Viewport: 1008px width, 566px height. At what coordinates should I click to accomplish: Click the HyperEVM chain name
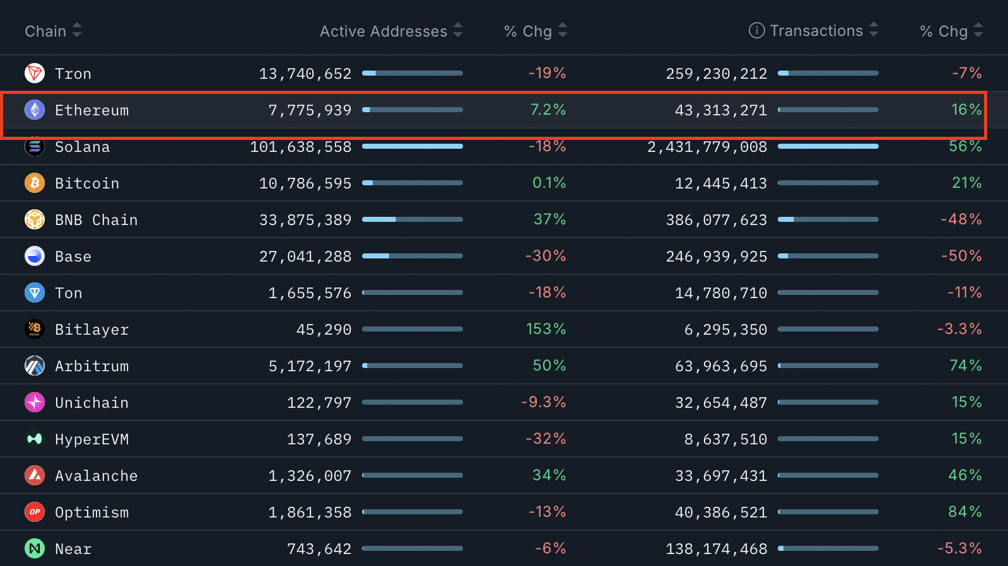tap(91, 439)
